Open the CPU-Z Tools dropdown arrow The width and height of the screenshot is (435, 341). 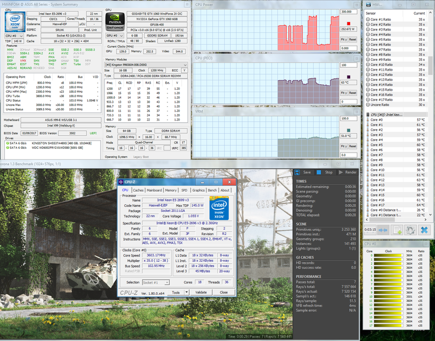[x=187, y=292]
